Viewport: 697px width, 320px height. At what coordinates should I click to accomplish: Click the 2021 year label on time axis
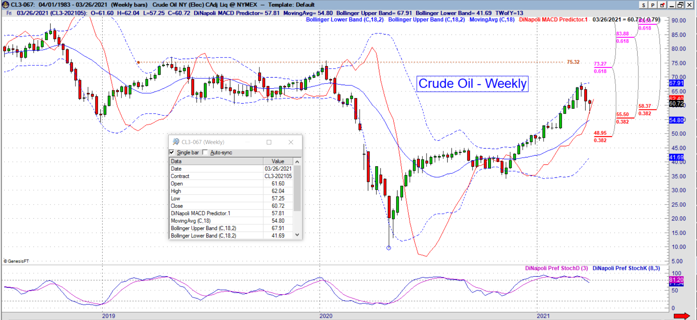(543, 316)
